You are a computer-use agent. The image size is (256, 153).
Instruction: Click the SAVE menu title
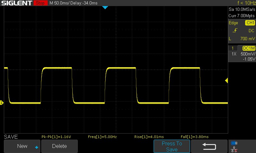click(11, 137)
